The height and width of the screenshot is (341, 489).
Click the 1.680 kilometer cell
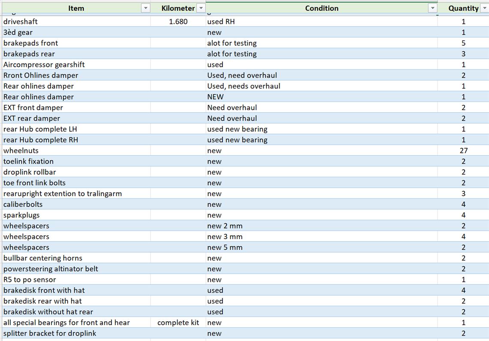click(x=178, y=21)
